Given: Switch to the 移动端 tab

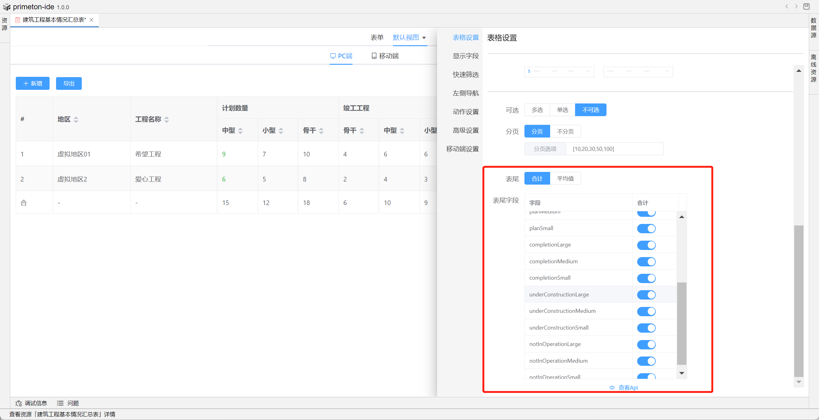Looking at the screenshot, I should pyautogui.click(x=385, y=56).
